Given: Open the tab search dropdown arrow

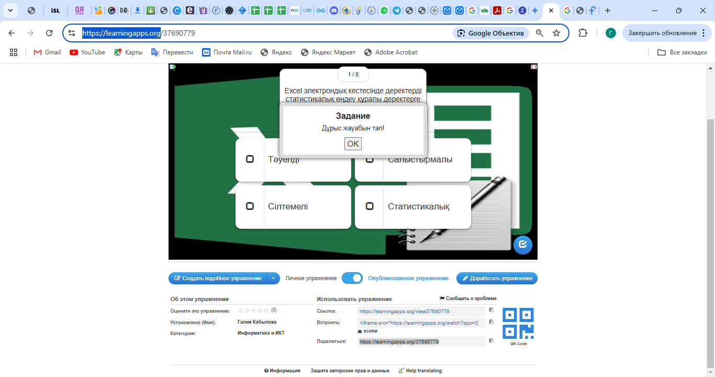Looking at the screenshot, I should (10, 10).
